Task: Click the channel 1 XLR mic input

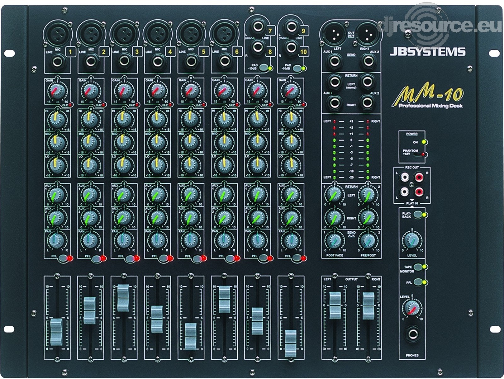Action: tap(57, 34)
